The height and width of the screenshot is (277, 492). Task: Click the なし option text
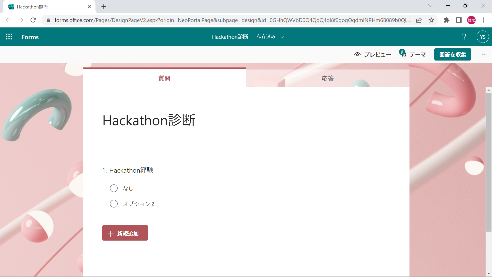click(x=128, y=188)
